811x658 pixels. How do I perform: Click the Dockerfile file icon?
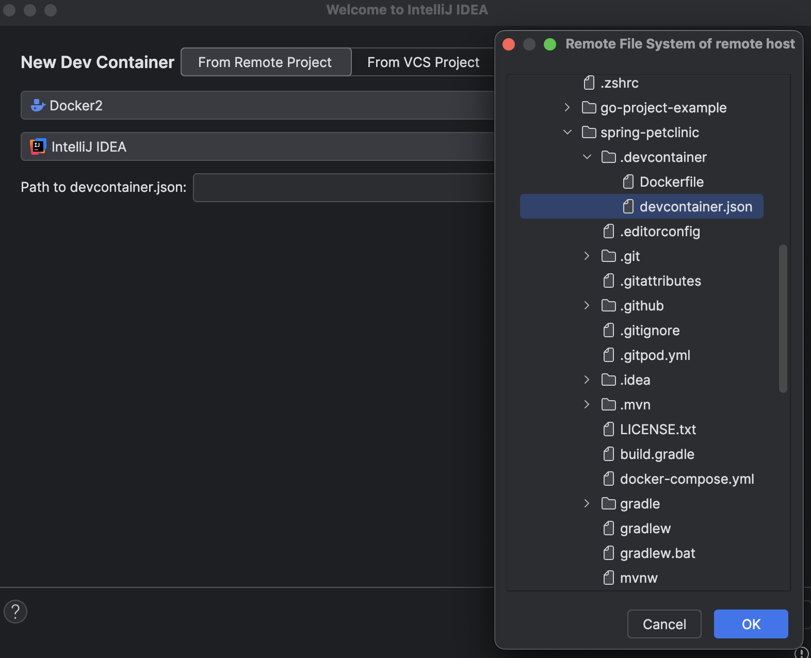click(x=628, y=182)
